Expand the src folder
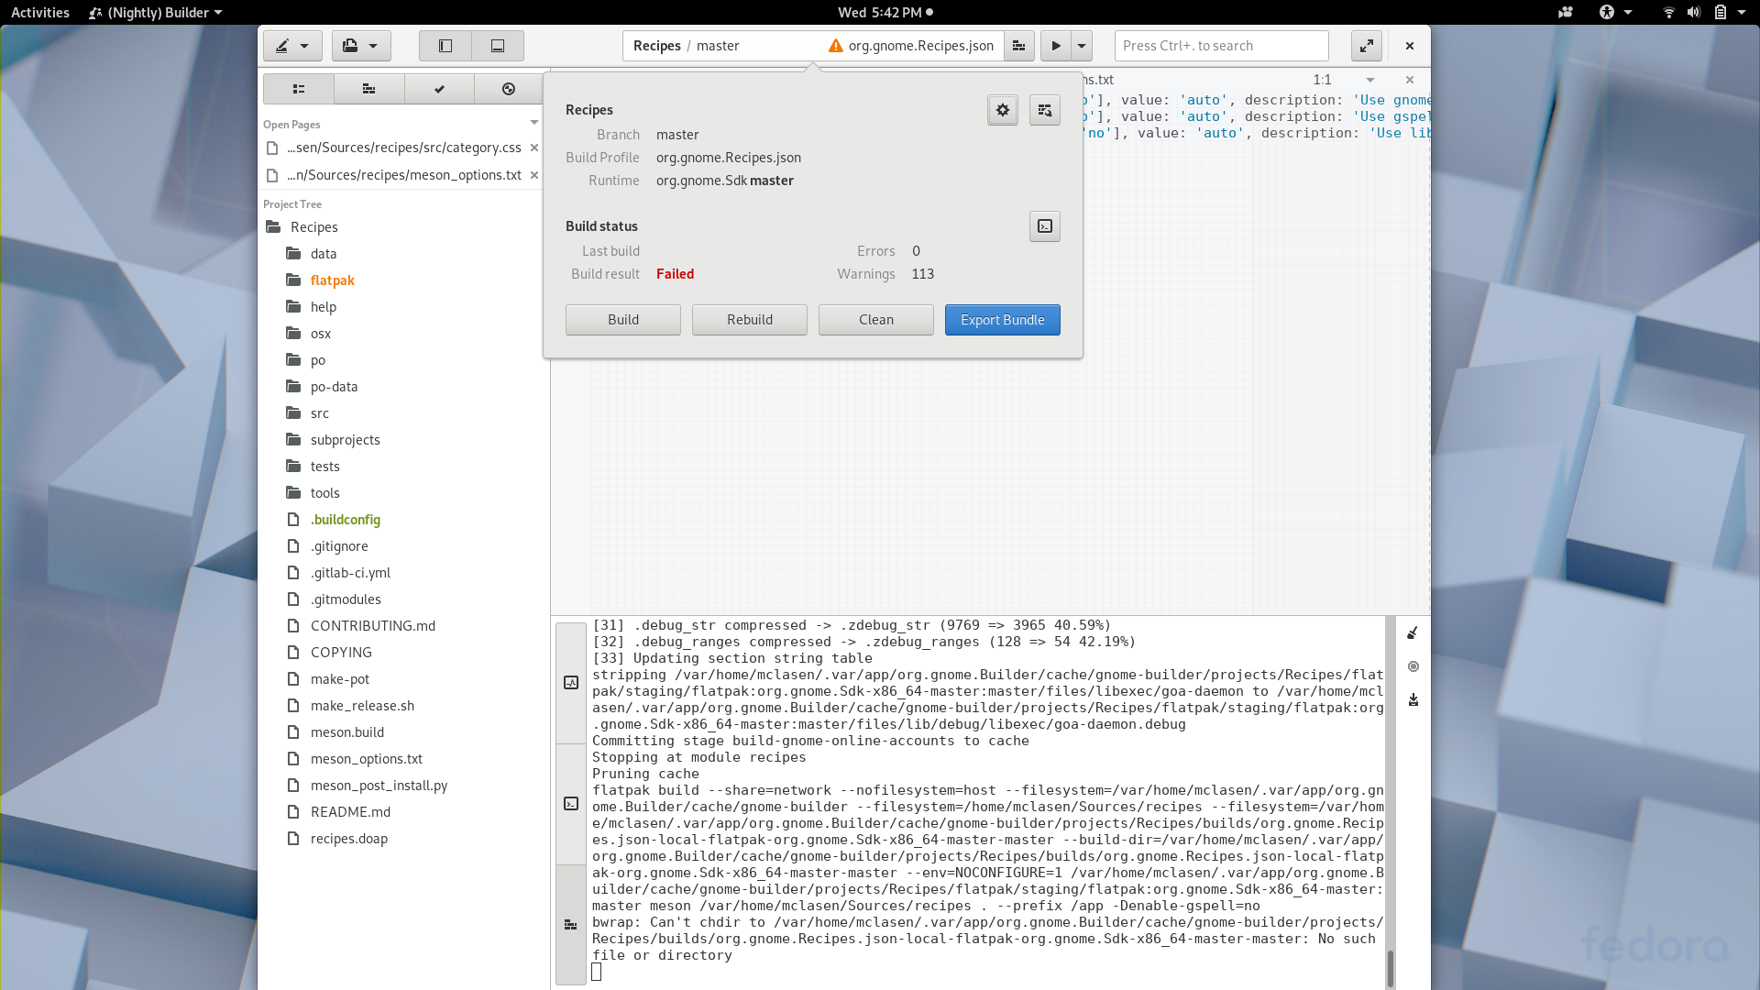This screenshot has width=1760, height=990. coord(319,413)
